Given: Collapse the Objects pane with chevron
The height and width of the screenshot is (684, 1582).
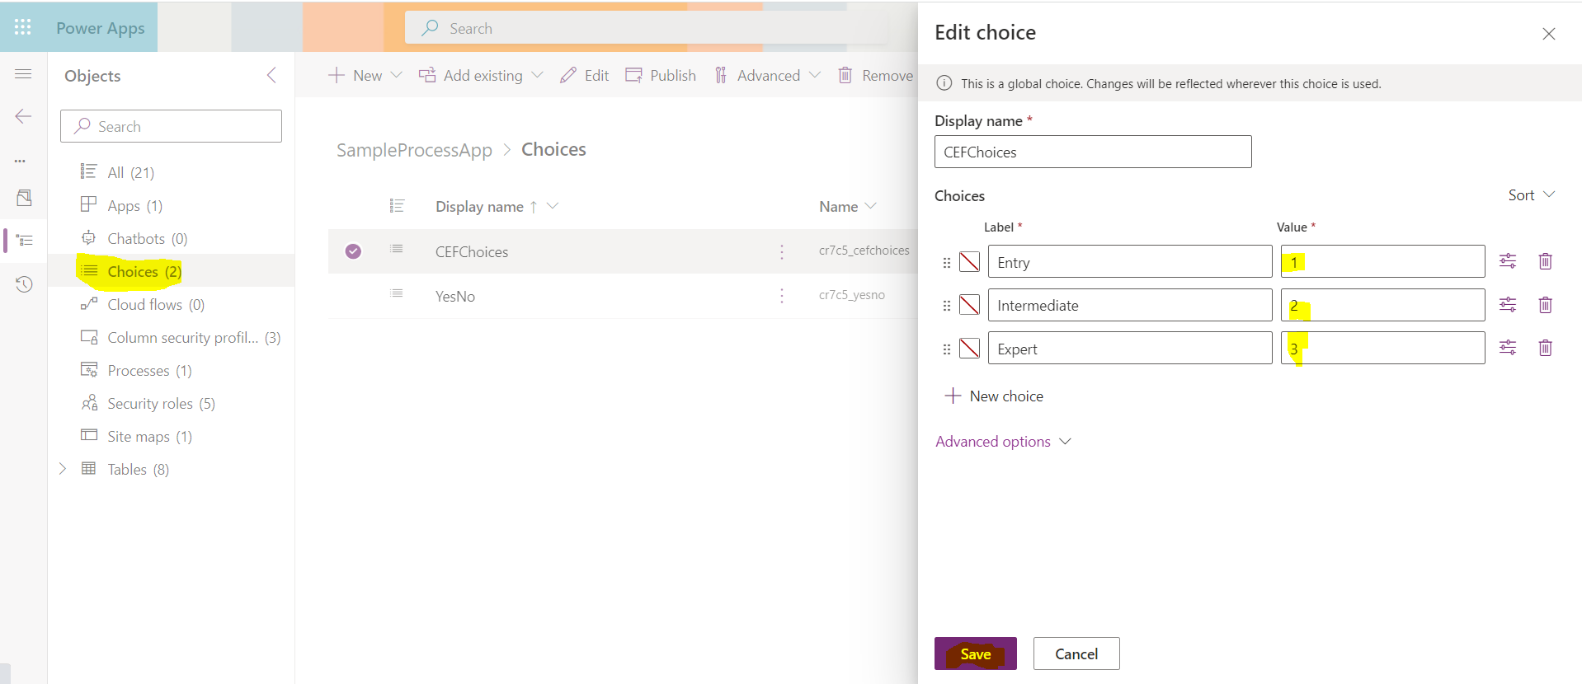Looking at the screenshot, I should tap(271, 76).
